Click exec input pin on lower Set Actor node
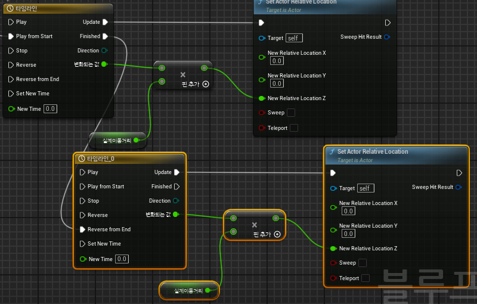The width and height of the screenshot is (477, 304). tap(333, 173)
